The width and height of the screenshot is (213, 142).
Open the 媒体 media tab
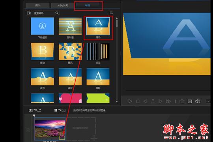(x=37, y=6)
